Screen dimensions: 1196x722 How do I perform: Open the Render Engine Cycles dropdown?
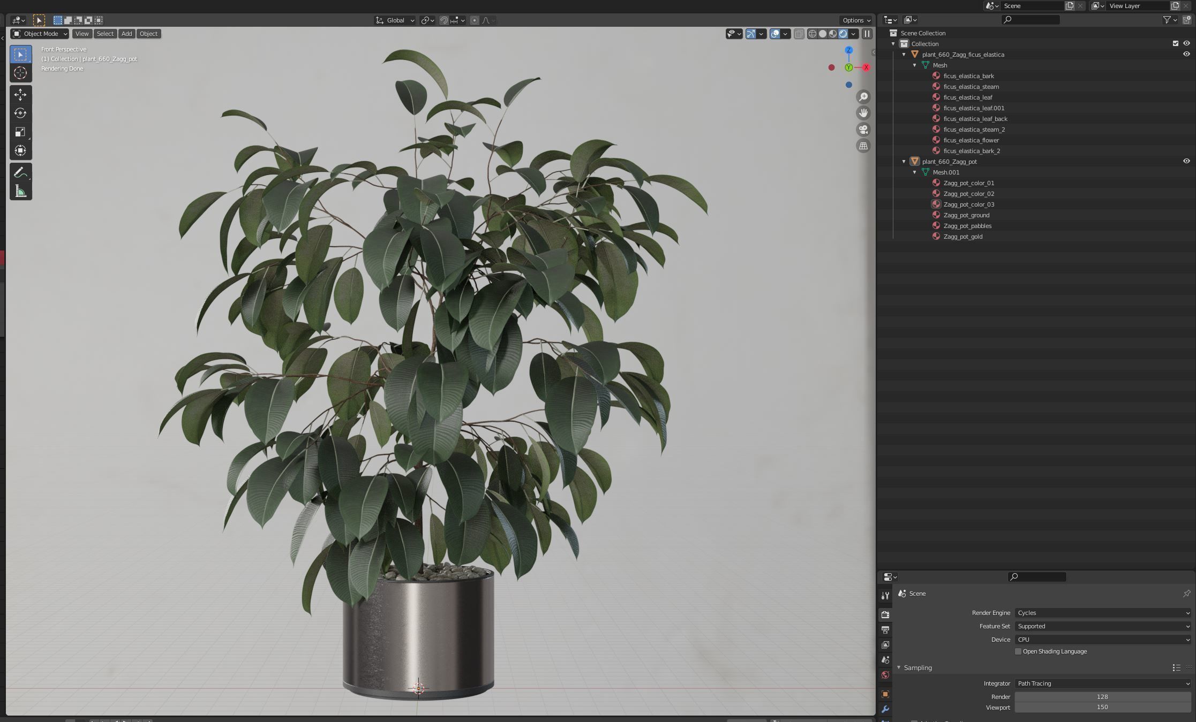[x=1102, y=613]
